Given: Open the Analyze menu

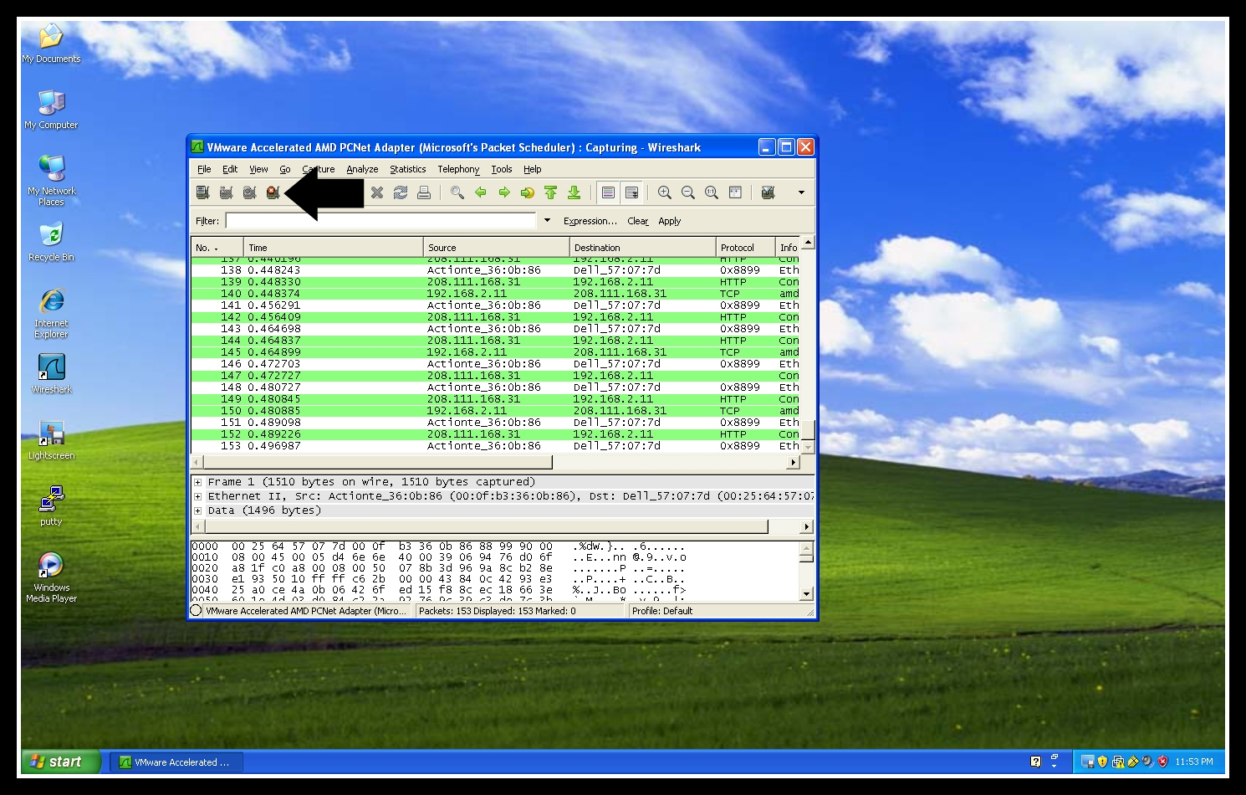Looking at the screenshot, I should pyautogui.click(x=362, y=169).
